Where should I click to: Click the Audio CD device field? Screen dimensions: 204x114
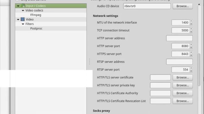point(147,6)
